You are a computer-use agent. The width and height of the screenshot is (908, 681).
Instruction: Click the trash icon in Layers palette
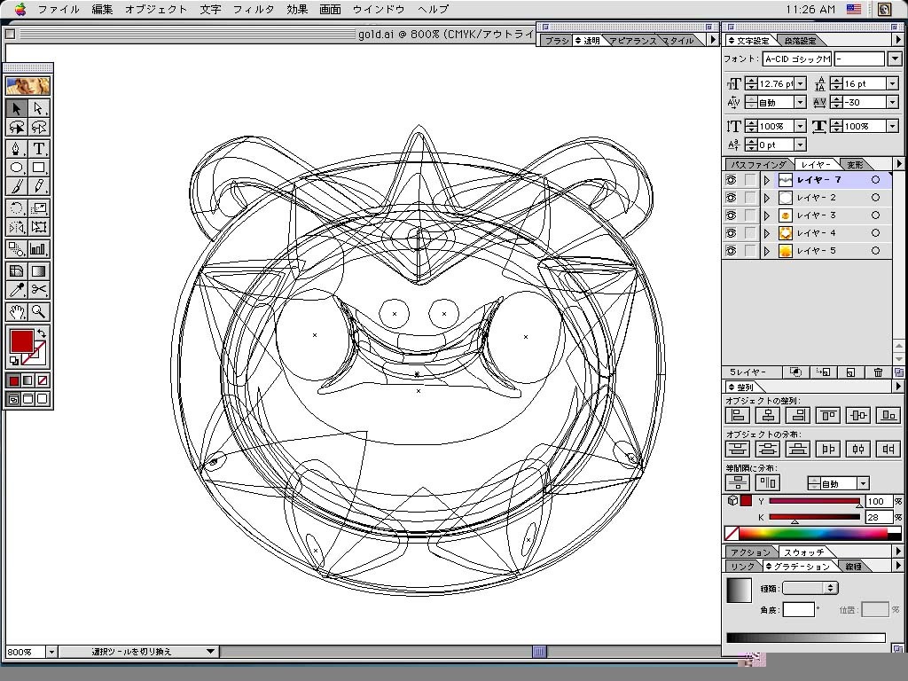pyautogui.click(x=878, y=372)
